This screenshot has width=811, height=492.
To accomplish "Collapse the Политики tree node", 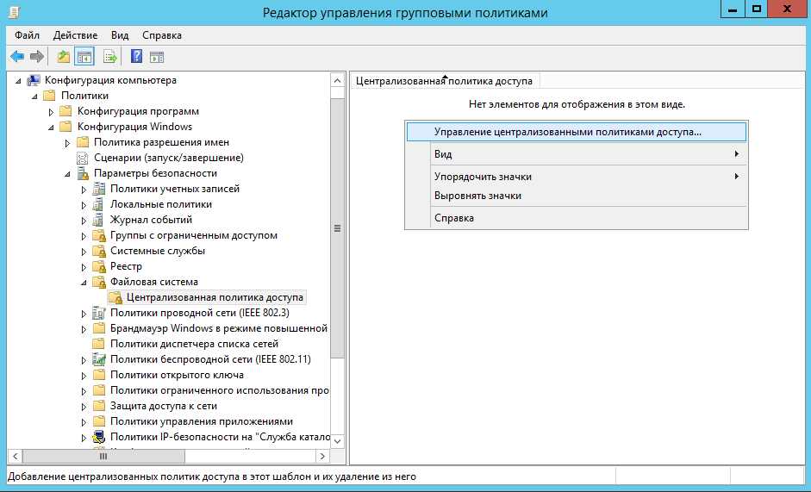I will point(34,97).
